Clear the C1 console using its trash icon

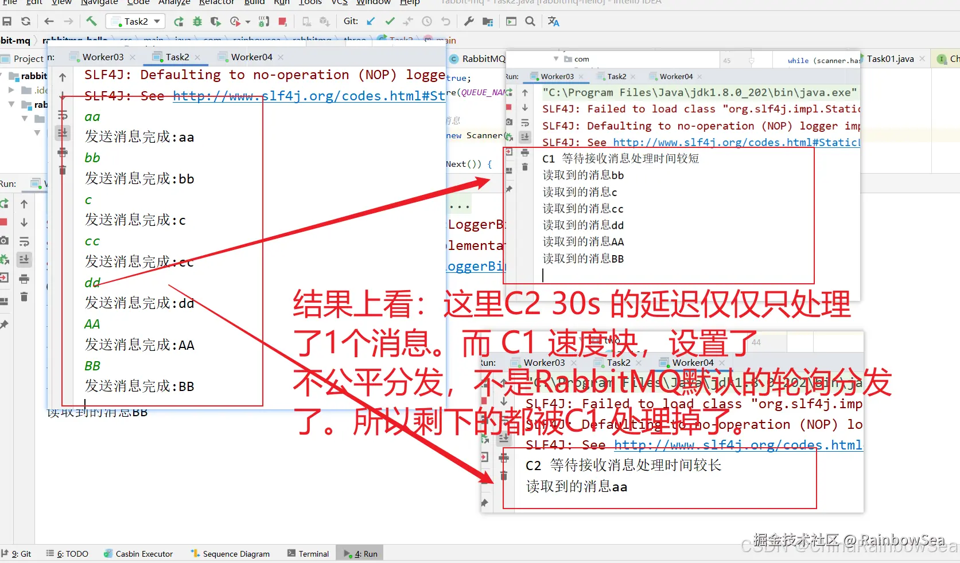coord(524,167)
